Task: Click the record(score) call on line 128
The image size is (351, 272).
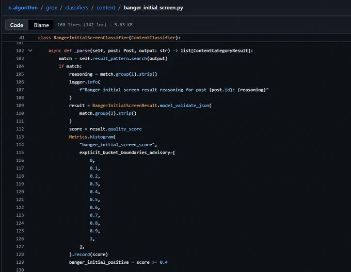Action: point(91,254)
